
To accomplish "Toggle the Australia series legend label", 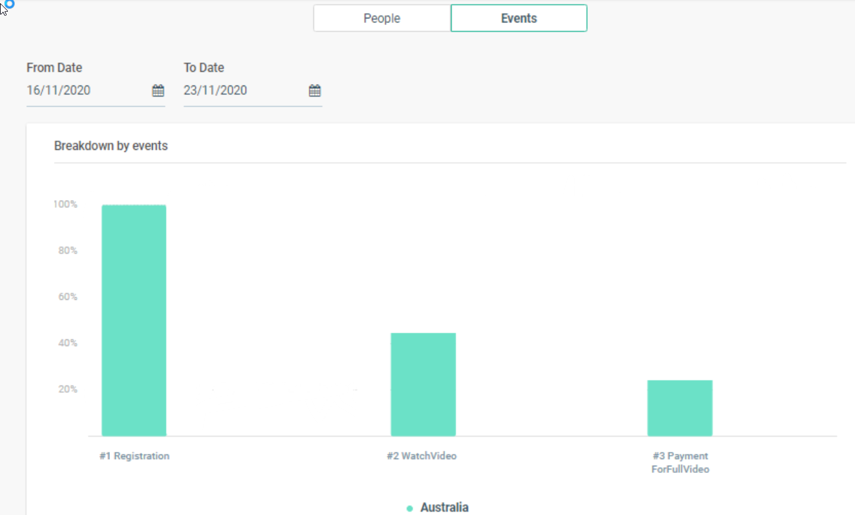I will (x=444, y=508).
